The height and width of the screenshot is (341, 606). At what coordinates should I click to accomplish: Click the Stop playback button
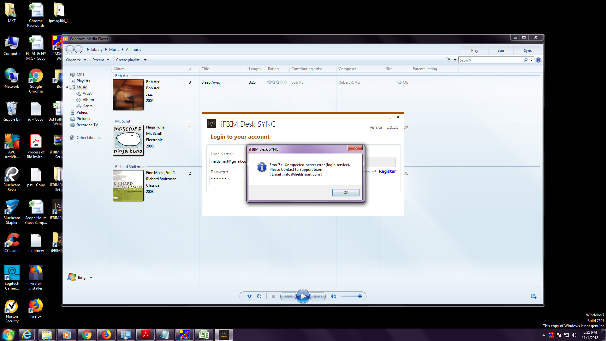point(273,296)
